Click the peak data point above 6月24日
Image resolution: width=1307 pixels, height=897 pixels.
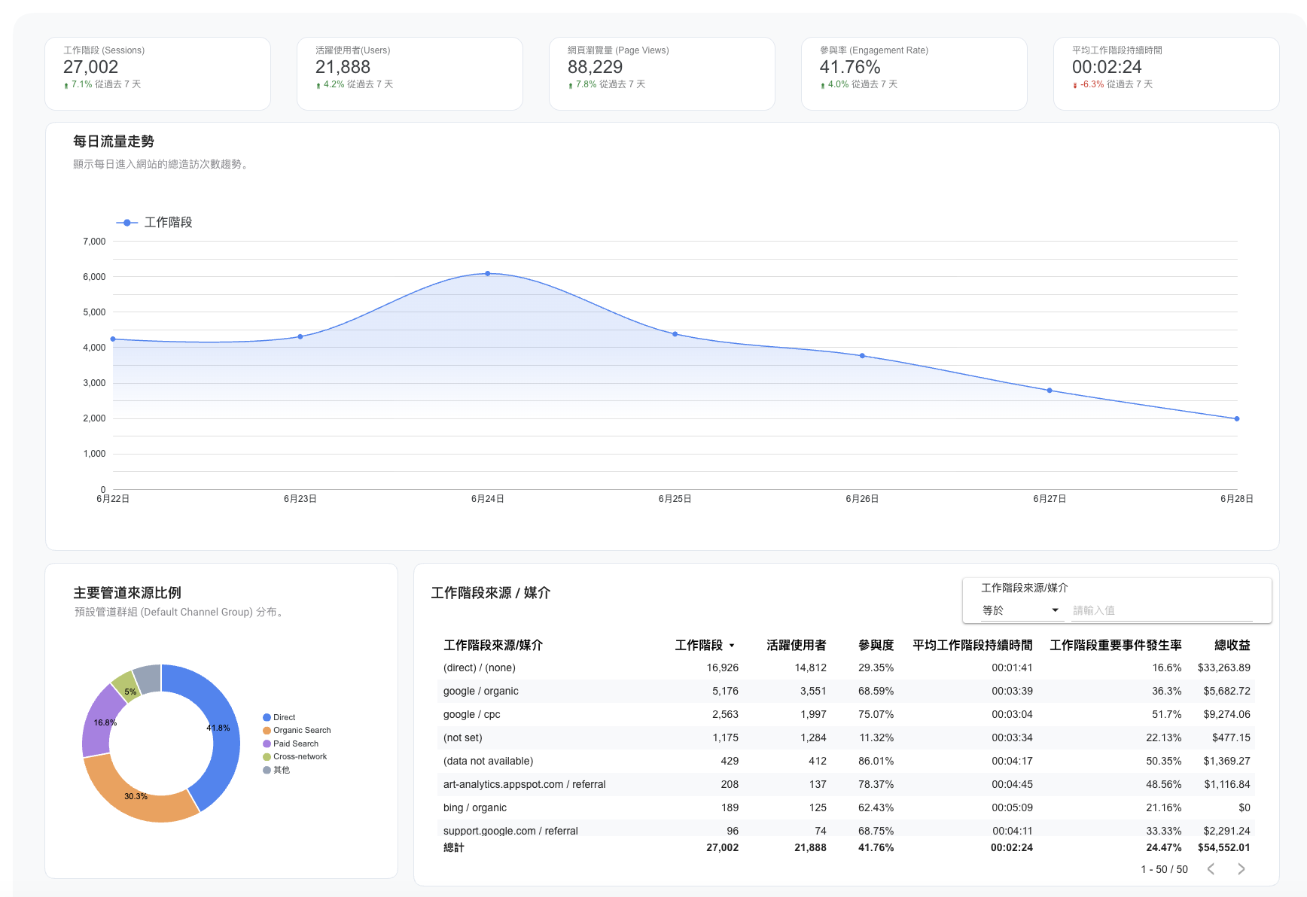(x=488, y=273)
